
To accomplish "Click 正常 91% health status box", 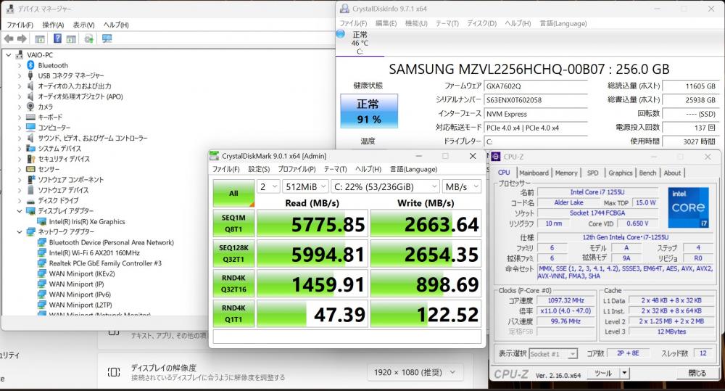I will pos(369,111).
